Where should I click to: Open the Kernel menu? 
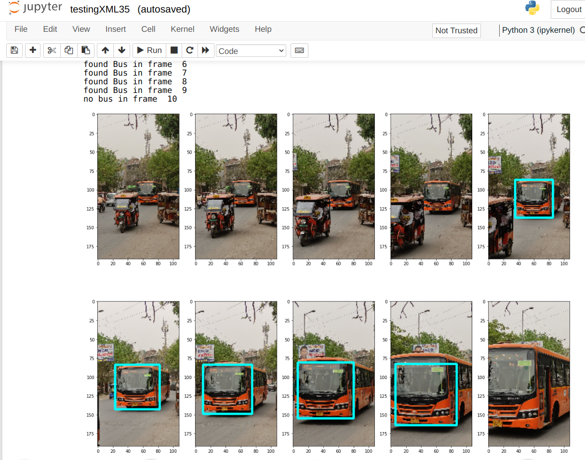[182, 29]
